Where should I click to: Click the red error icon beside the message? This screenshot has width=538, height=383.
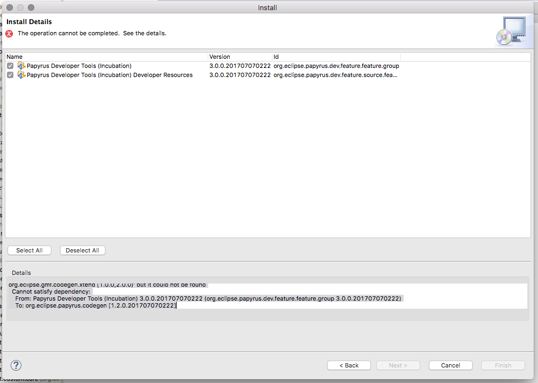coord(9,34)
